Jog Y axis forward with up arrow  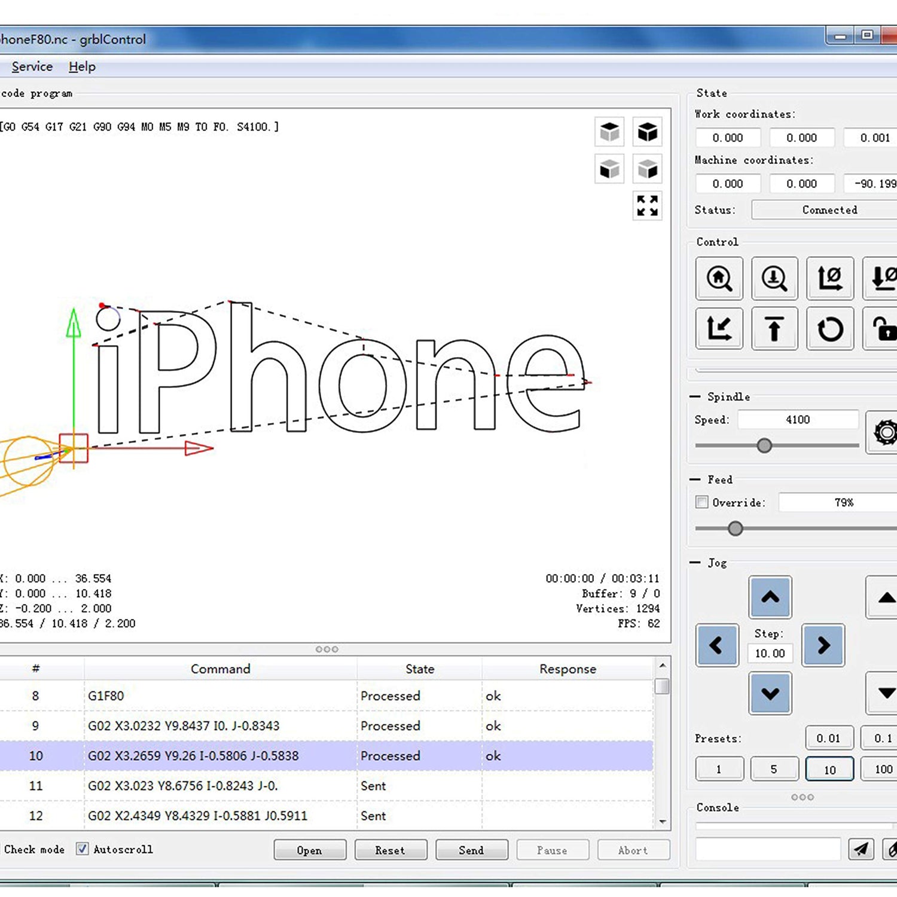click(x=770, y=597)
